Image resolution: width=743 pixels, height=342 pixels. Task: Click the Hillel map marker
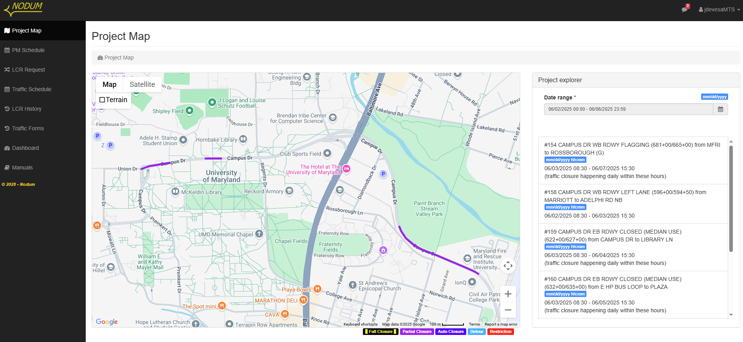tap(111, 267)
